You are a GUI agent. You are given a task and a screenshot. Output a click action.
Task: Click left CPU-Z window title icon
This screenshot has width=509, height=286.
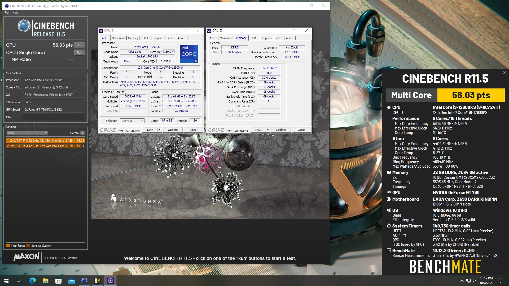point(101,31)
